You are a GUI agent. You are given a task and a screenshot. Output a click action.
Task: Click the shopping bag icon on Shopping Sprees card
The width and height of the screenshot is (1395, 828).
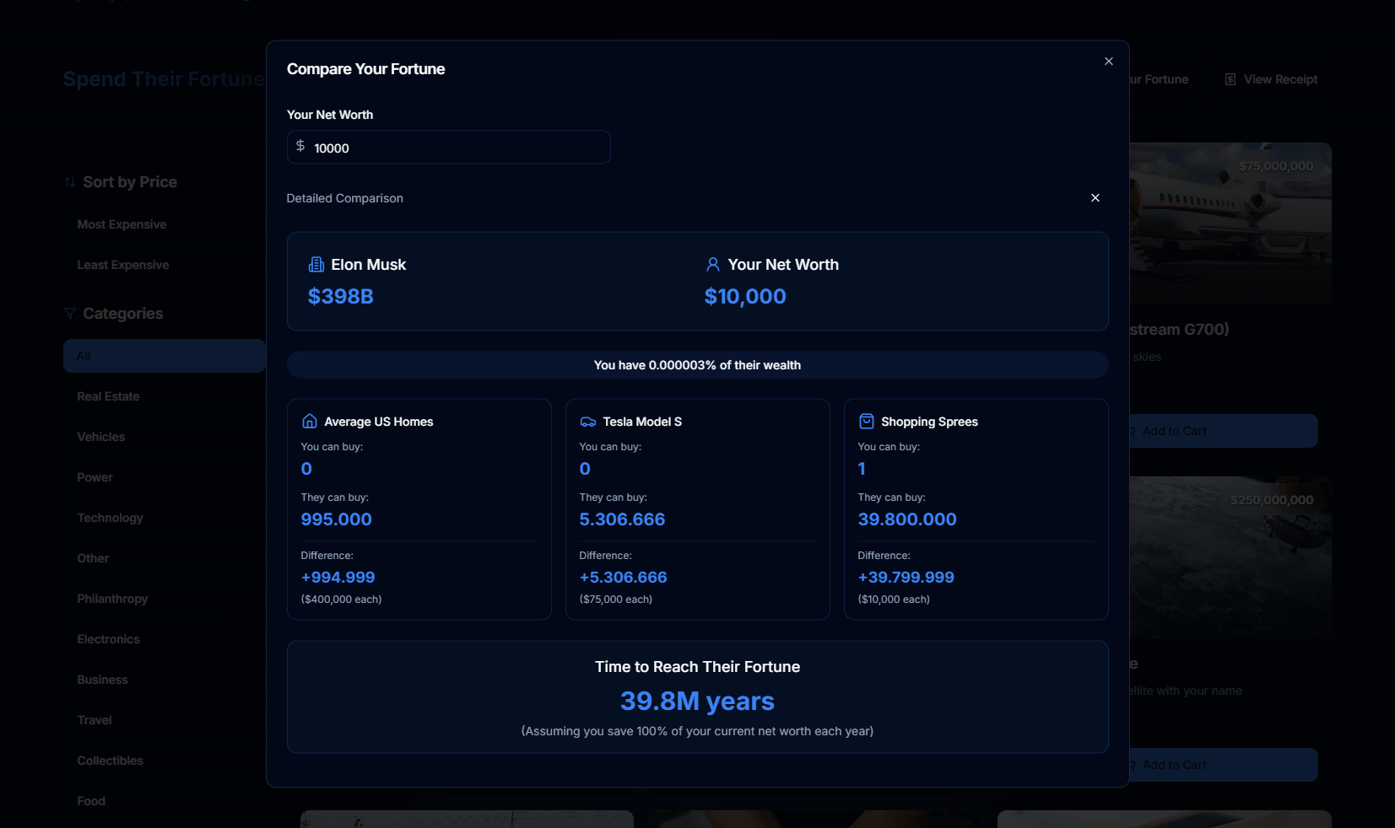(x=866, y=421)
